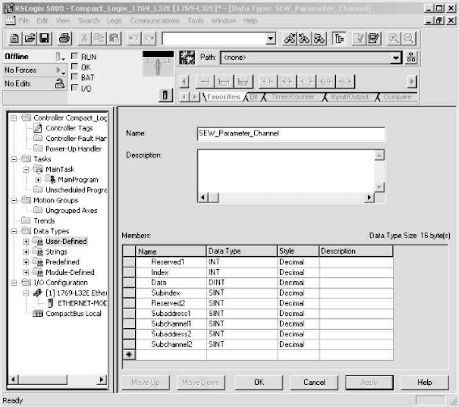The image size is (459, 407).
Task: Click the Toggle Controller Organizer icon
Action: (x=339, y=38)
